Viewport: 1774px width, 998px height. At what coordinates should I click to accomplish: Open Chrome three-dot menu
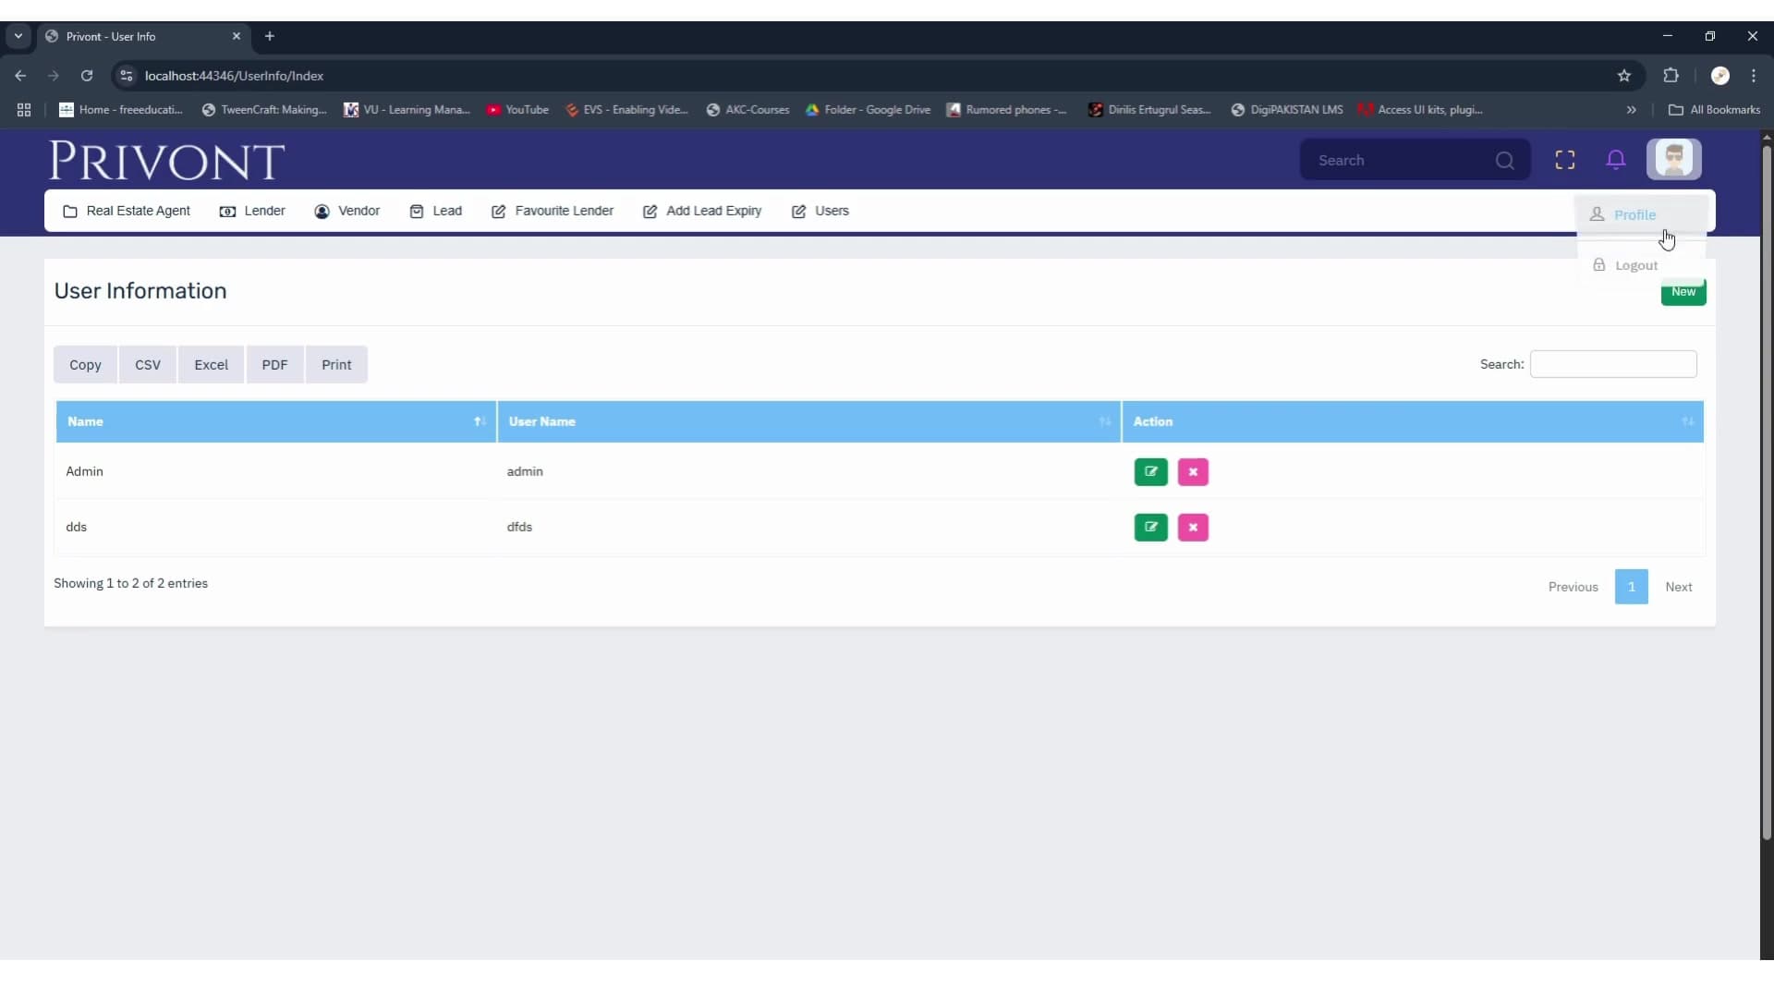pyautogui.click(x=1754, y=76)
